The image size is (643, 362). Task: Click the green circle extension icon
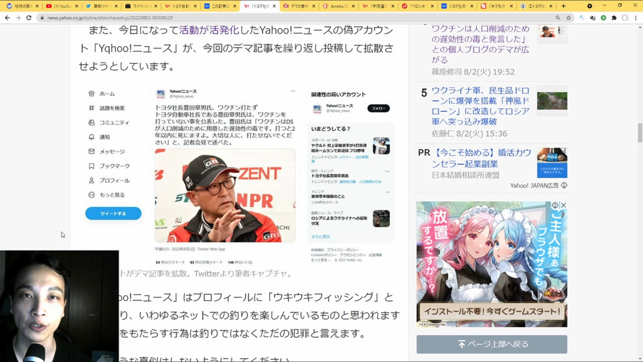603,18
